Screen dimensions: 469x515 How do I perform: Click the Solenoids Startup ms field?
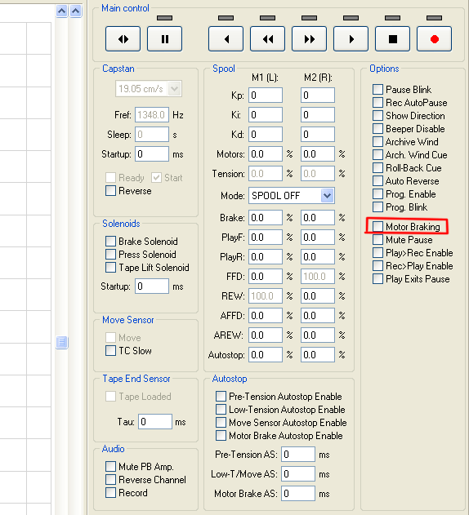152,286
